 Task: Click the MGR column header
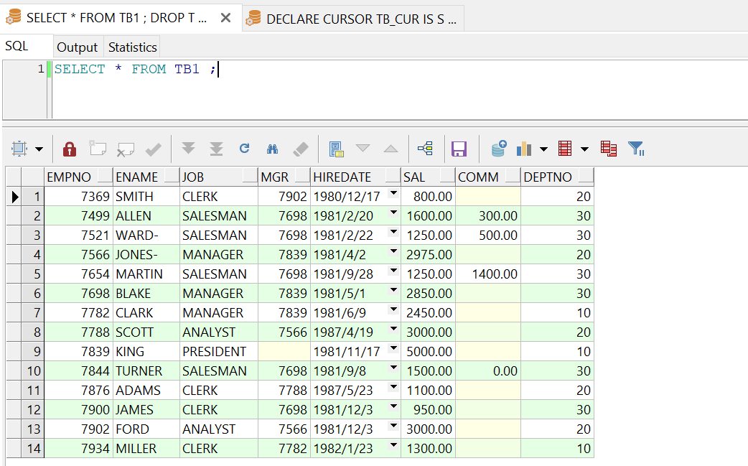[284, 177]
